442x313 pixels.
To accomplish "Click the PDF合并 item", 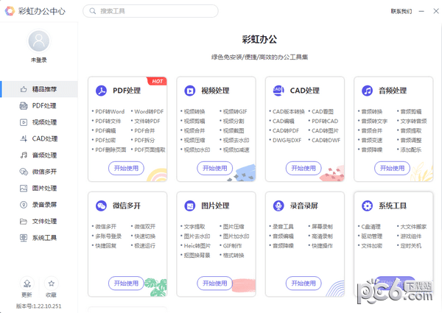I will [144, 130].
